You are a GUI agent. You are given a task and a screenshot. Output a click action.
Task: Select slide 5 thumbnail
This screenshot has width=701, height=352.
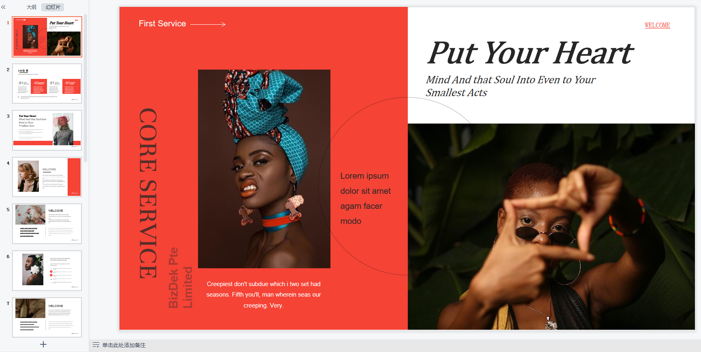pos(47,224)
